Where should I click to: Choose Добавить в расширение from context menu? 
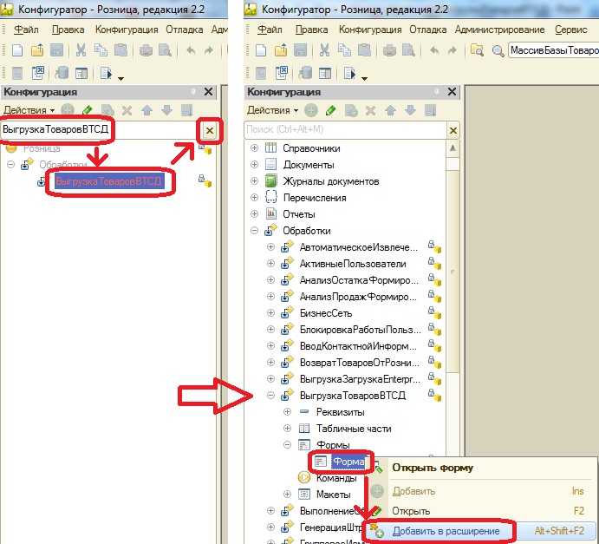point(480,531)
